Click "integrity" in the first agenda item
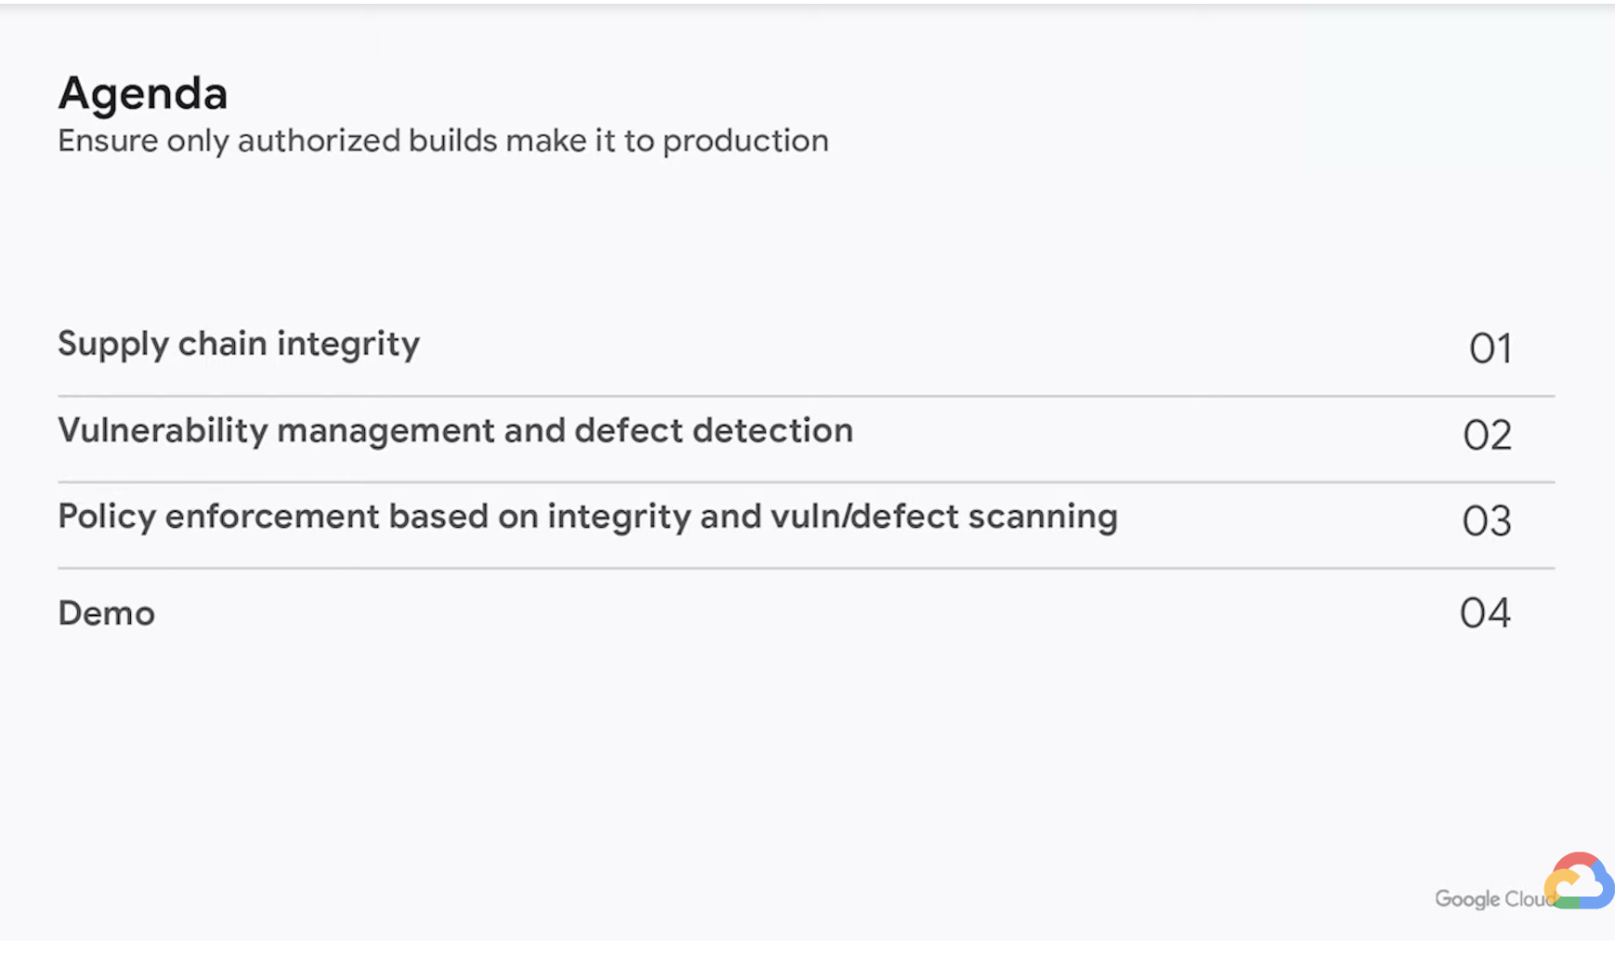The width and height of the screenshot is (1615, 963). [348, 344]
